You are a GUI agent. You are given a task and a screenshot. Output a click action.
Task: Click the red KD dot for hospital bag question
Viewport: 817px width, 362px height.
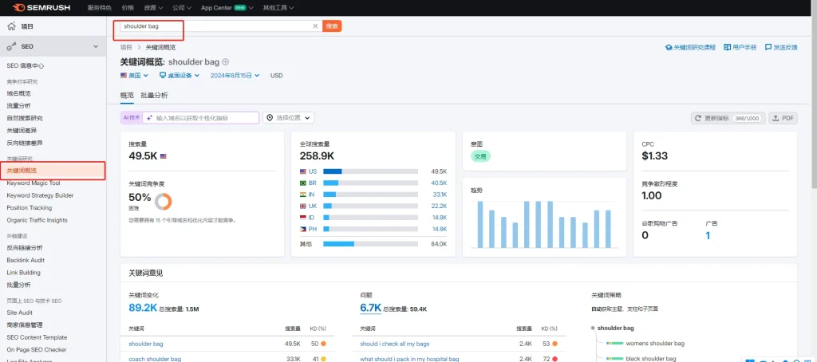(555, 359)
